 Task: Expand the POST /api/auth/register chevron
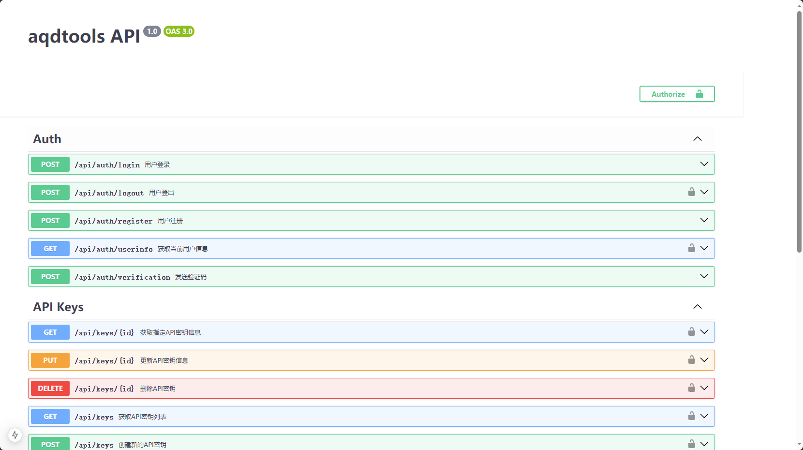tap(704, 220)
